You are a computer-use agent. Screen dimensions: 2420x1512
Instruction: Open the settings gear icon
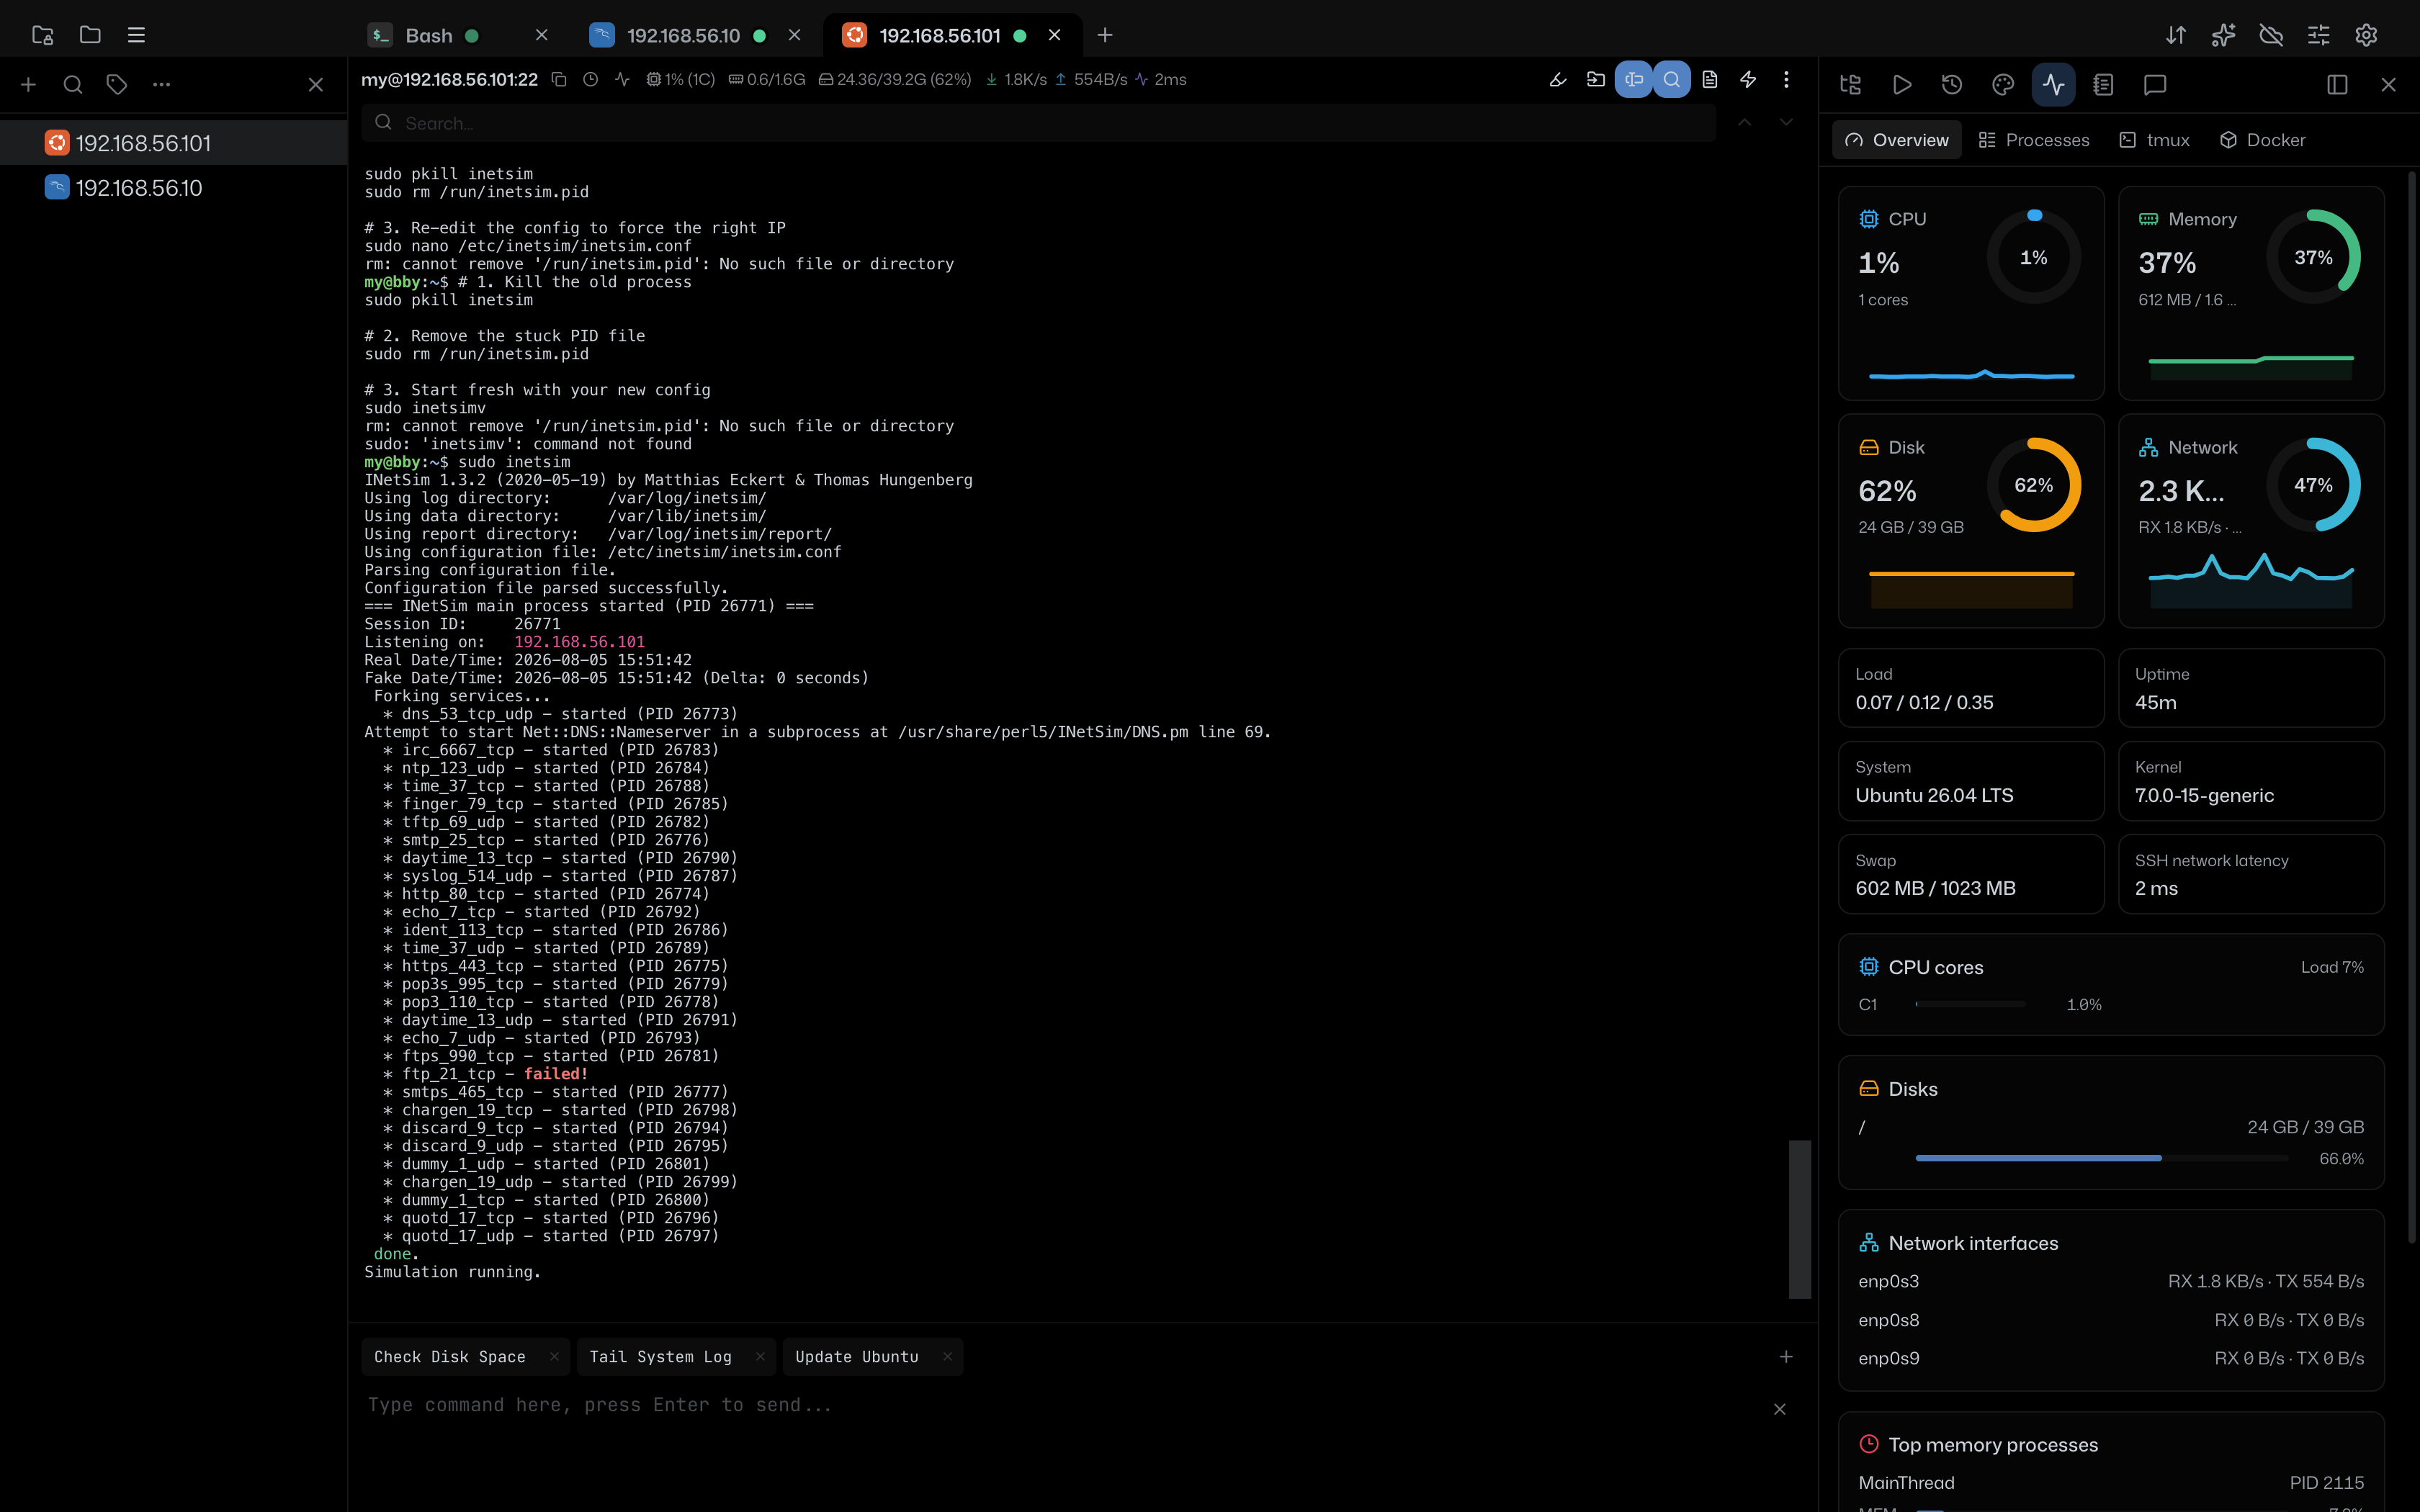[x=2366, y=35]
